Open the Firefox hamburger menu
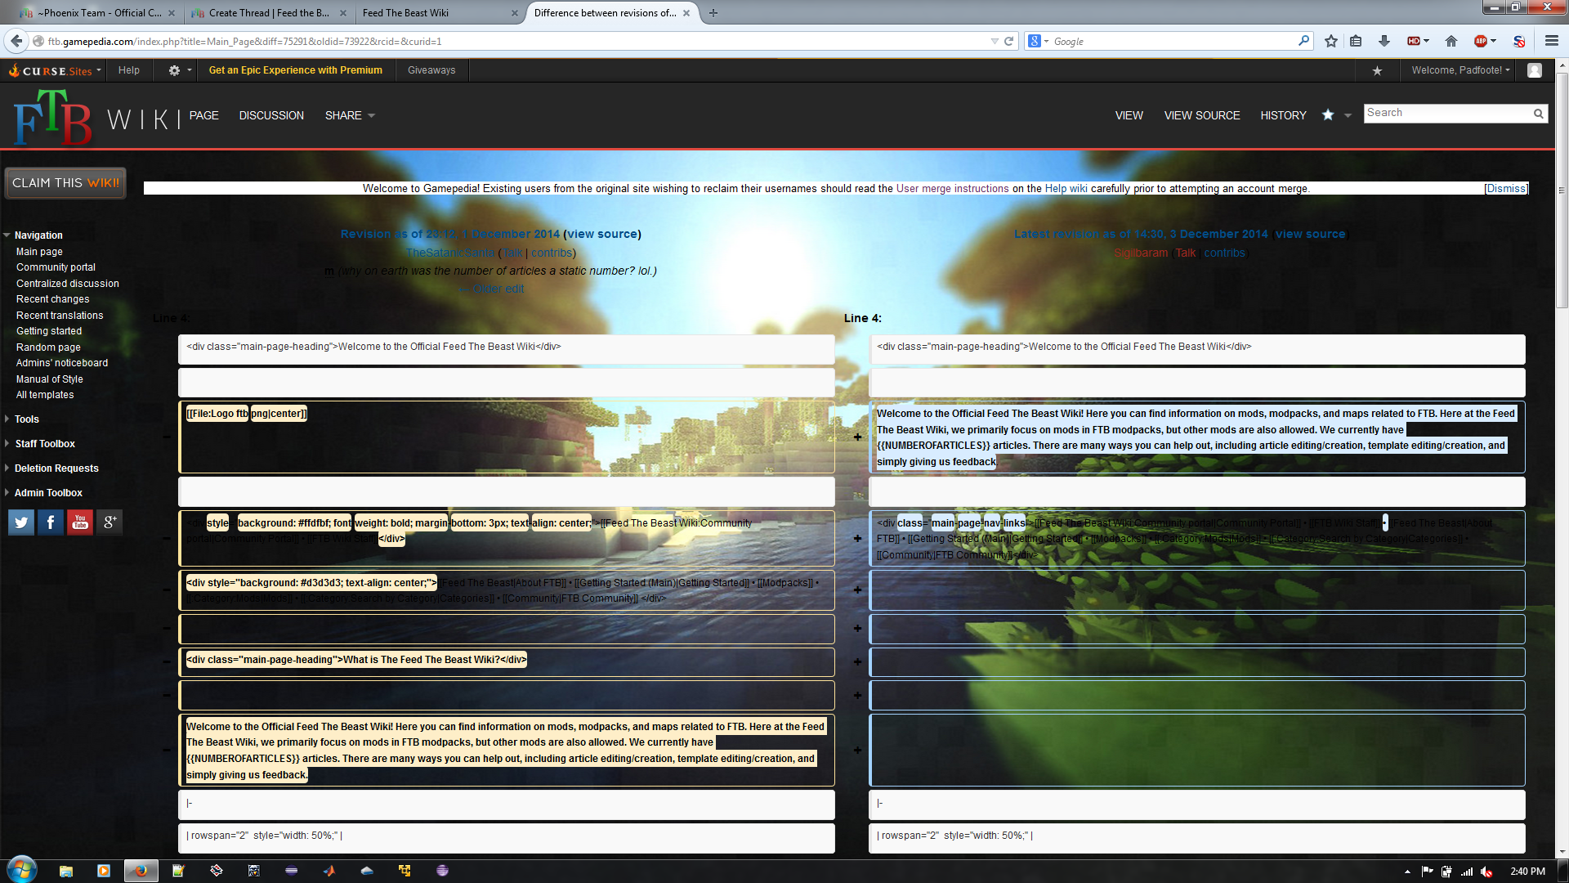The width and height of the screenshot is (1569, 883). [1552, 41]
